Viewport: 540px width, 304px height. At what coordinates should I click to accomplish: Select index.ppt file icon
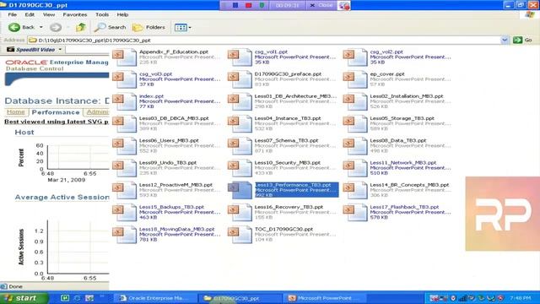coord(125,101)
